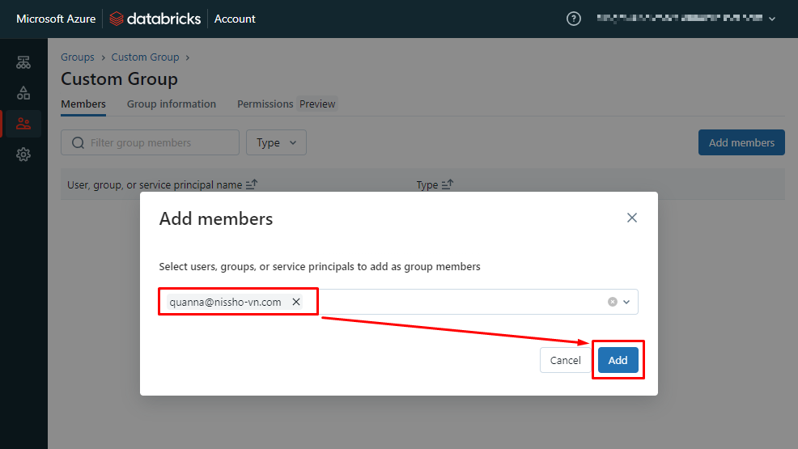This screenshot has width=798, height=449.
Task: Open the Permissions Preview tab
Action: pyautogui.click(x=286, y=104)
